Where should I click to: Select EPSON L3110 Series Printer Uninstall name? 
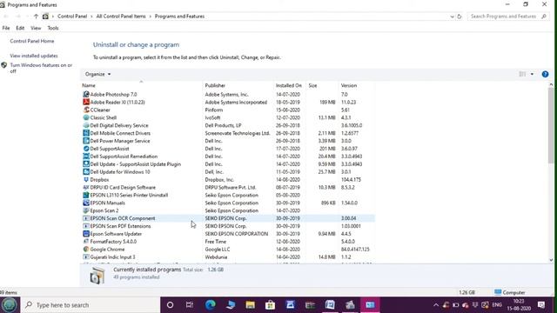(129, 195)
